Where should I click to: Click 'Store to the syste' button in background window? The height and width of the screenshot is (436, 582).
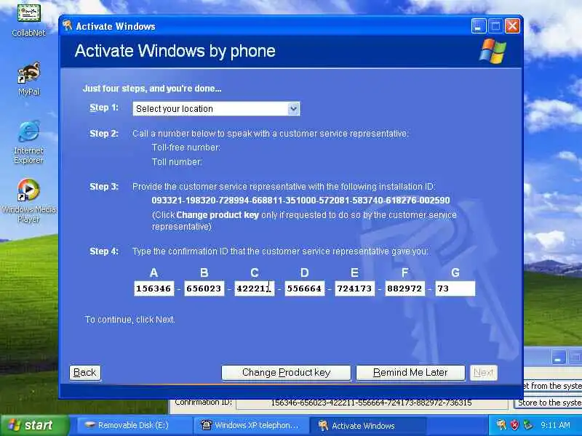click(549, 403)
